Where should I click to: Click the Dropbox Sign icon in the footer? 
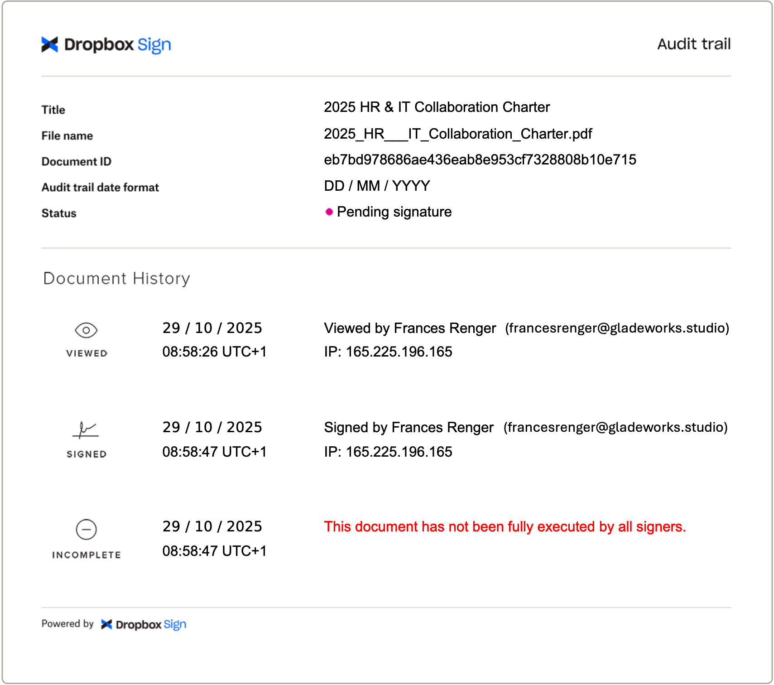[107, 624]
